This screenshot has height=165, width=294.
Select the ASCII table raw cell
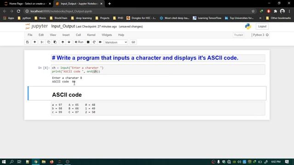pyautogui.click(x=158, y=109)
